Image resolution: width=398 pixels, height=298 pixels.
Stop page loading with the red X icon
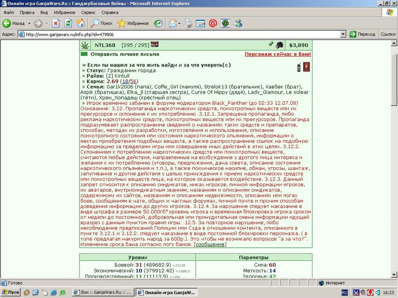coord(56,23)
